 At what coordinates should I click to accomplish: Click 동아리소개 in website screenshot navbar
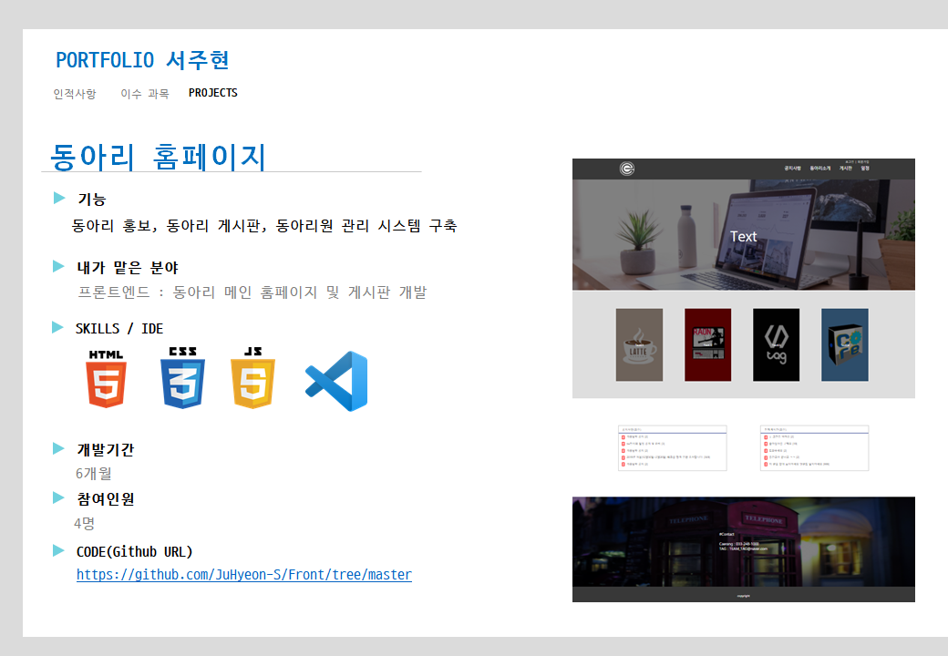[x=819, y=168]
